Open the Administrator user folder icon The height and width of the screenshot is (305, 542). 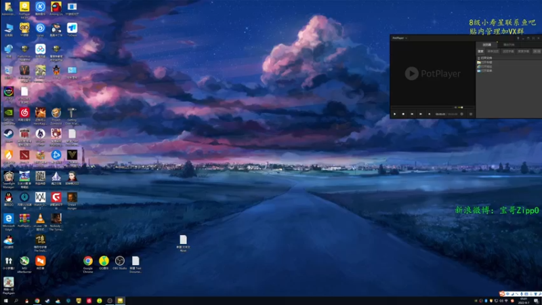point(9,8)
